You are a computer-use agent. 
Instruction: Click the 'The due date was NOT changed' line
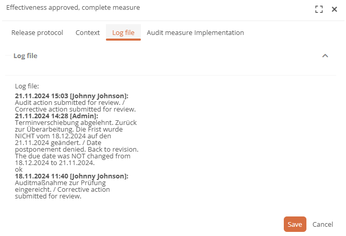tap(72, 156)
